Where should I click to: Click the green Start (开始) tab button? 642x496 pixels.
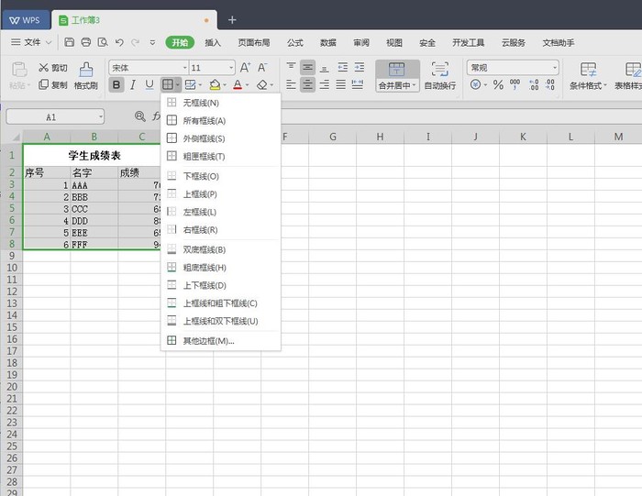click(x=179, y=42)
